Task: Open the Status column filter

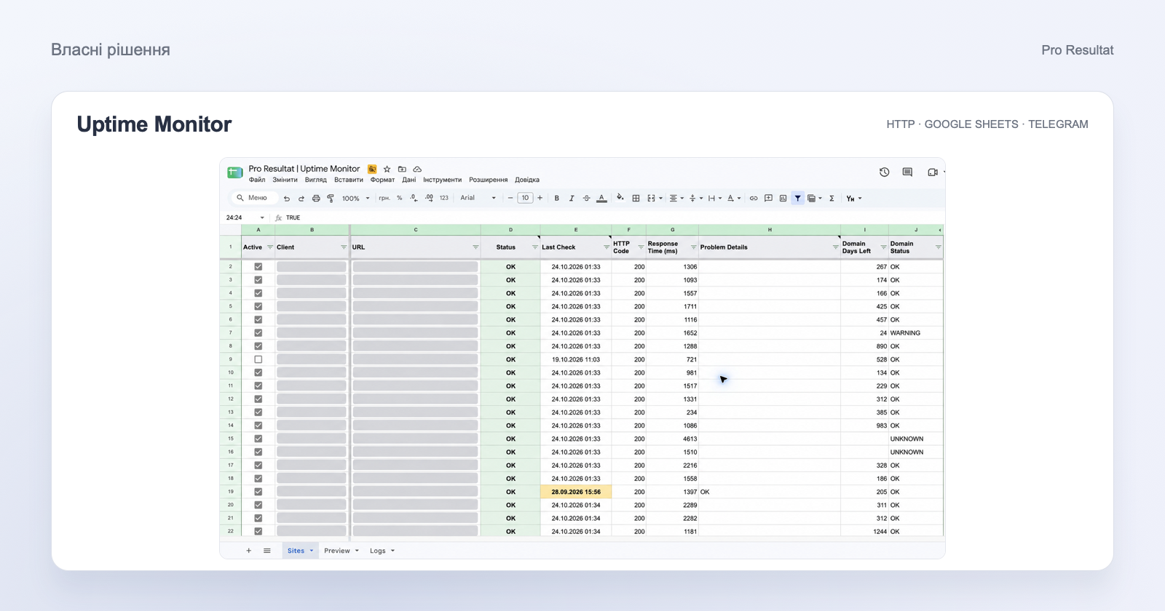Action: point(535,247)
